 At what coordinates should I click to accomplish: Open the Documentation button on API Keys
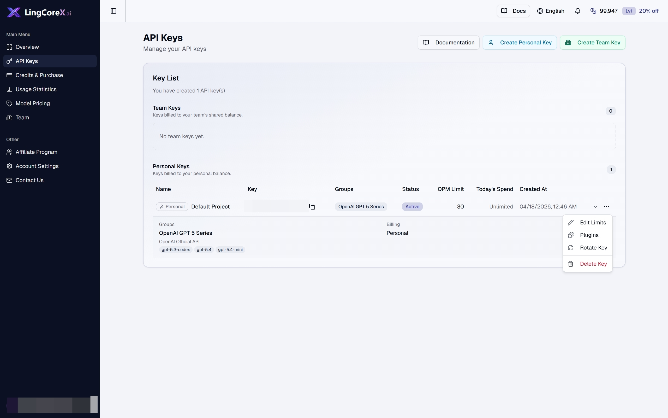point(448,43)
